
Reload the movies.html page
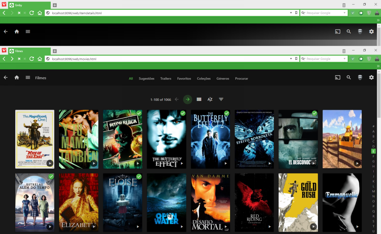[x=32, y=59]
